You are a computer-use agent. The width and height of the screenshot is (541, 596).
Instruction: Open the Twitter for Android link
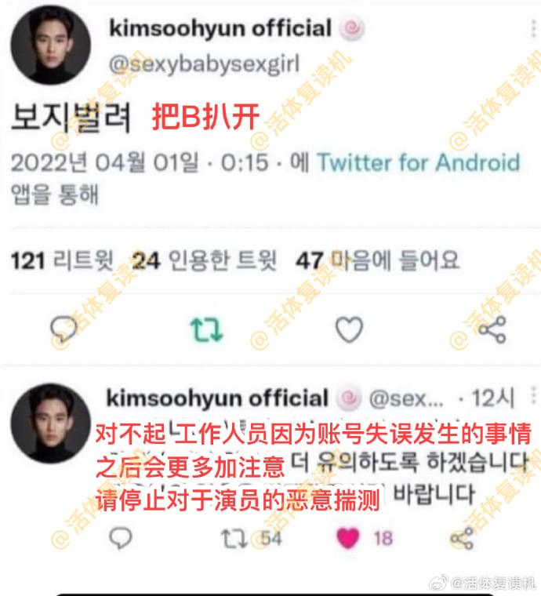pyautogui.click(x=418, y=162)
